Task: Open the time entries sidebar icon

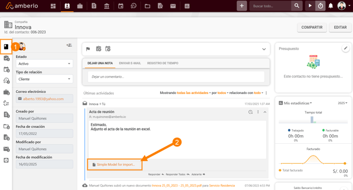Action: click(6, 81)
